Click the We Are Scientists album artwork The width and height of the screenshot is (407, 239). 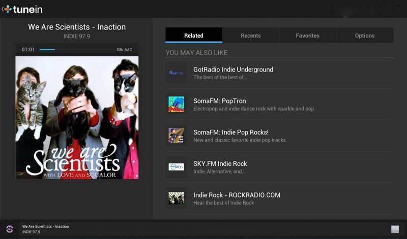(x=77, y=118)
